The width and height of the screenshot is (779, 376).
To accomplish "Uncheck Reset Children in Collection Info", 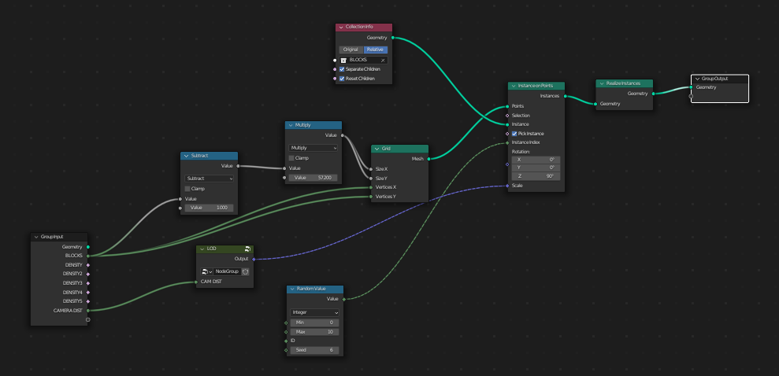I will click(342, 79).
